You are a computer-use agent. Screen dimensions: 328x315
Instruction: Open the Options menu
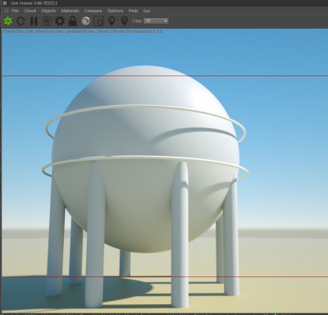point(115,11)
